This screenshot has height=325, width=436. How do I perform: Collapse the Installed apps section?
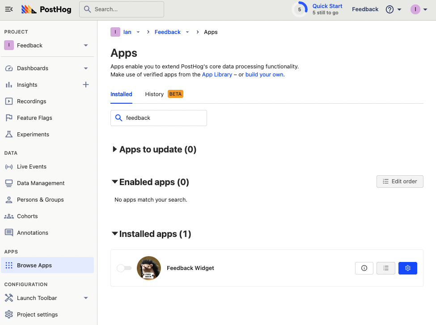point(115,234)
